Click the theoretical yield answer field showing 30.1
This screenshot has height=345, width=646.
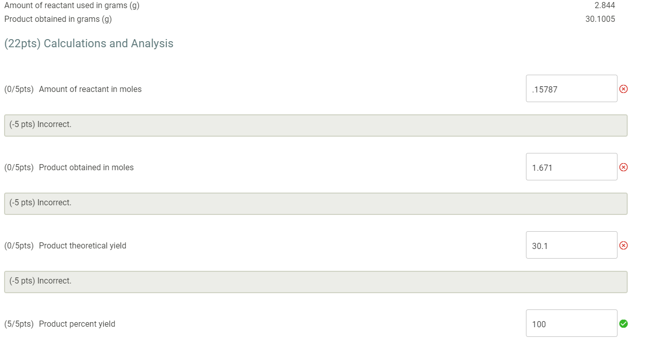(x=571, y=245)
